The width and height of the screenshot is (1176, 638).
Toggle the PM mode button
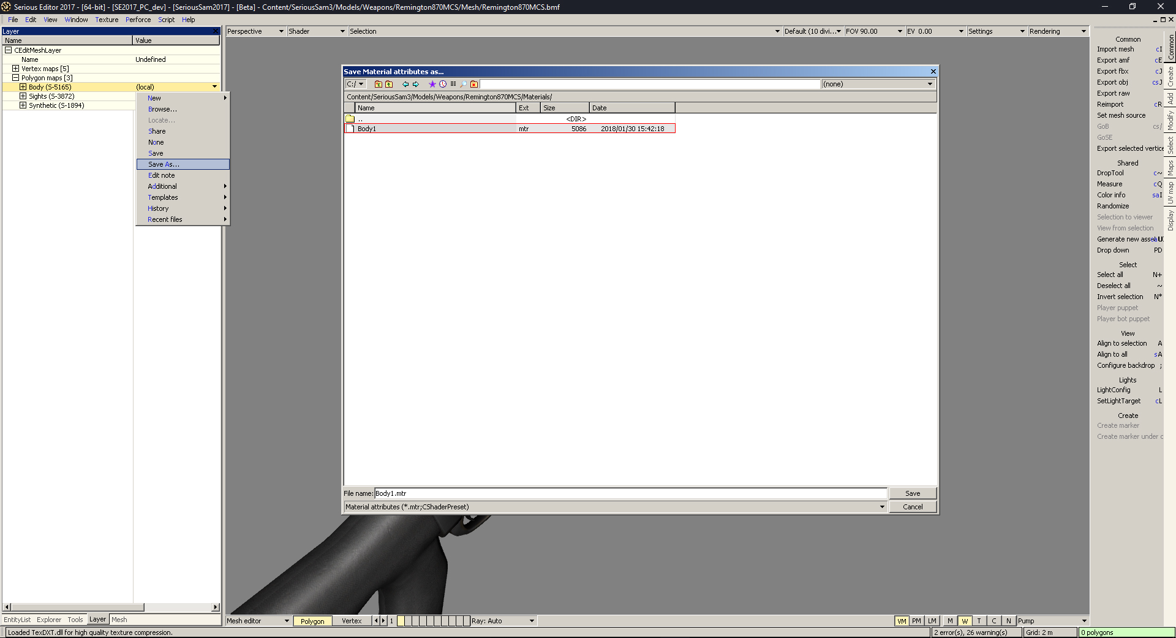tap(916, 621)
